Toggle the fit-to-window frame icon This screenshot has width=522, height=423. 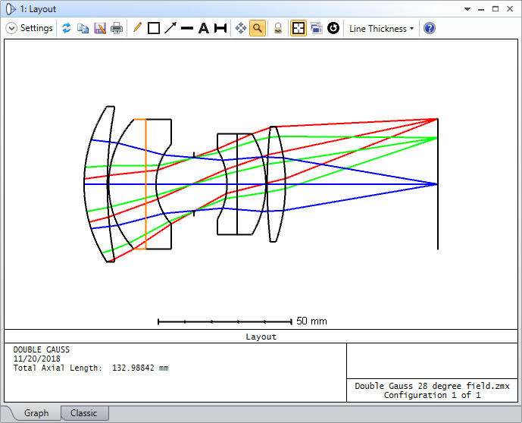click(299, 28)
